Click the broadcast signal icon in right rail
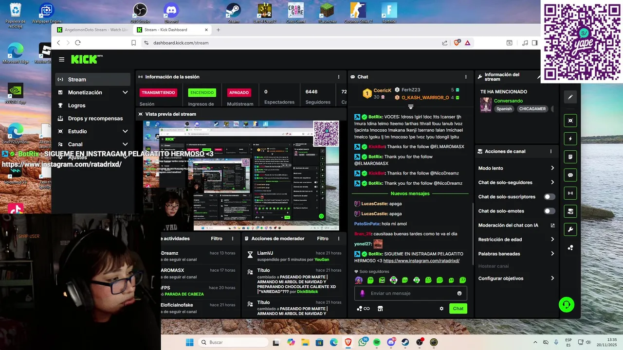This screenshot has height=350, width=623. tap(570, 193)
